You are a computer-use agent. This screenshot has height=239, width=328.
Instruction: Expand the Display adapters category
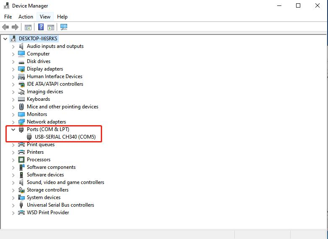click(x=13, y=69)
